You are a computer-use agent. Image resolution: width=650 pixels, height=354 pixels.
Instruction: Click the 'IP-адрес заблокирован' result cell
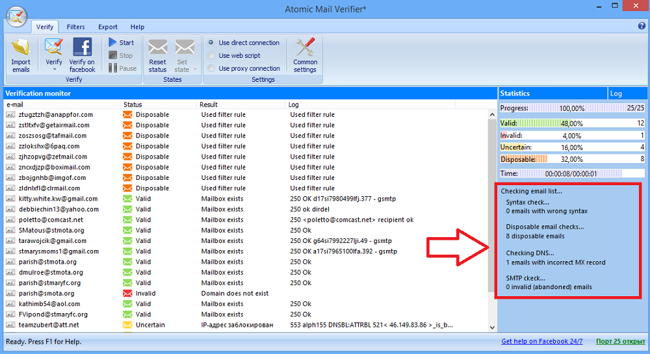coord(237,325)
